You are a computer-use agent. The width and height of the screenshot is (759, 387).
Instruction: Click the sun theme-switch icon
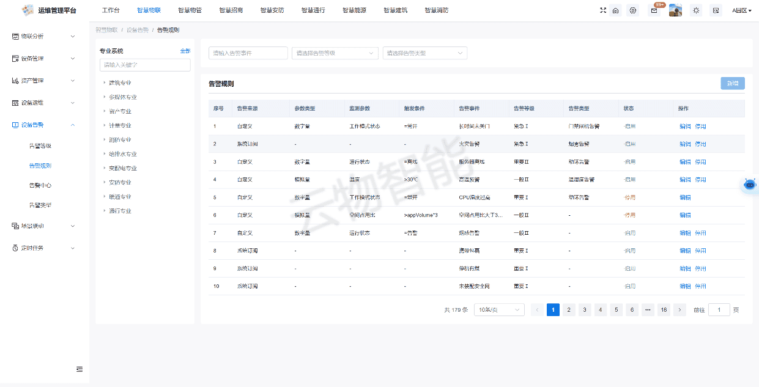(696, 10)
